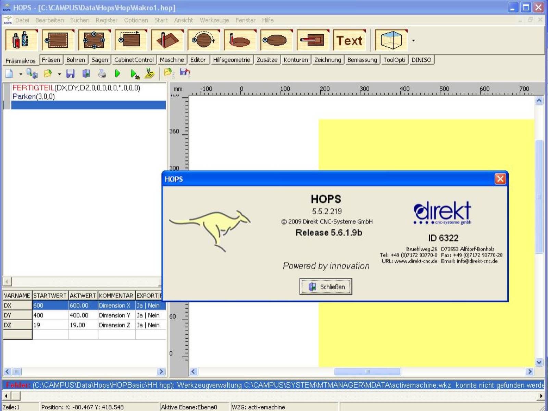This screenshot has width=548, height=411.
Task: Click variable table scroll-right arrow
Action: [x=161, y=372]
